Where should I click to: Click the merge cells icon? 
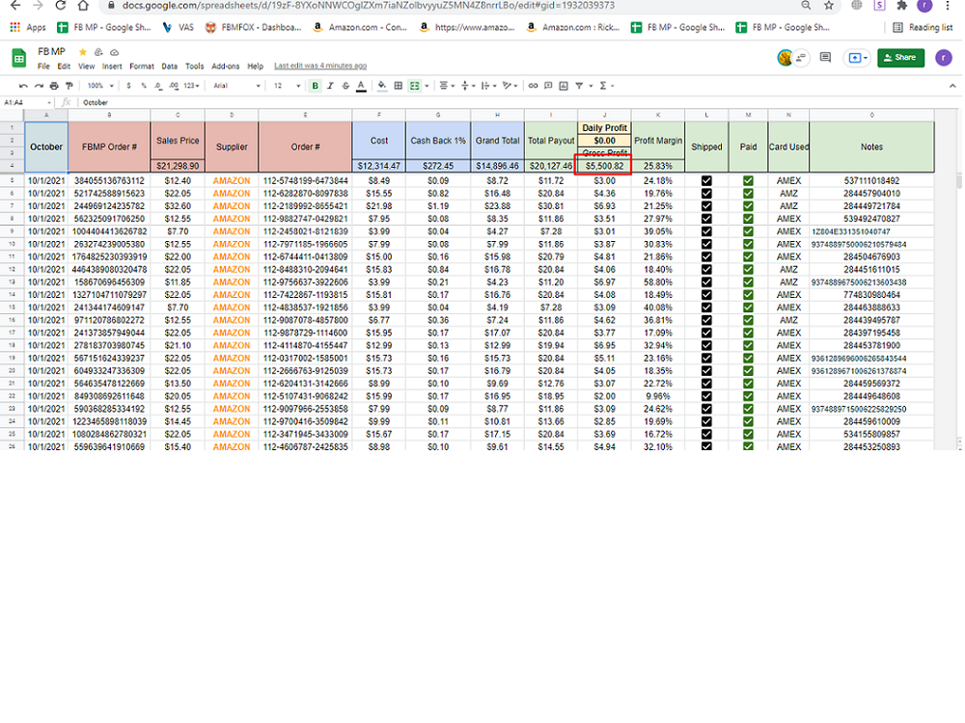click(x=415, y=86)
